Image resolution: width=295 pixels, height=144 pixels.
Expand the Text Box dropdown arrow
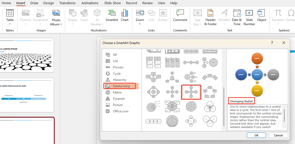pos(200,24)
